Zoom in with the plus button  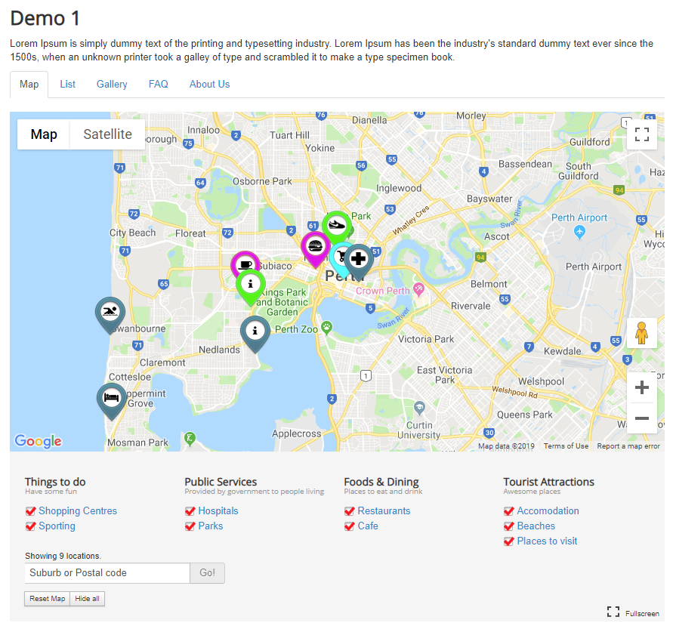tap(641, 387)
